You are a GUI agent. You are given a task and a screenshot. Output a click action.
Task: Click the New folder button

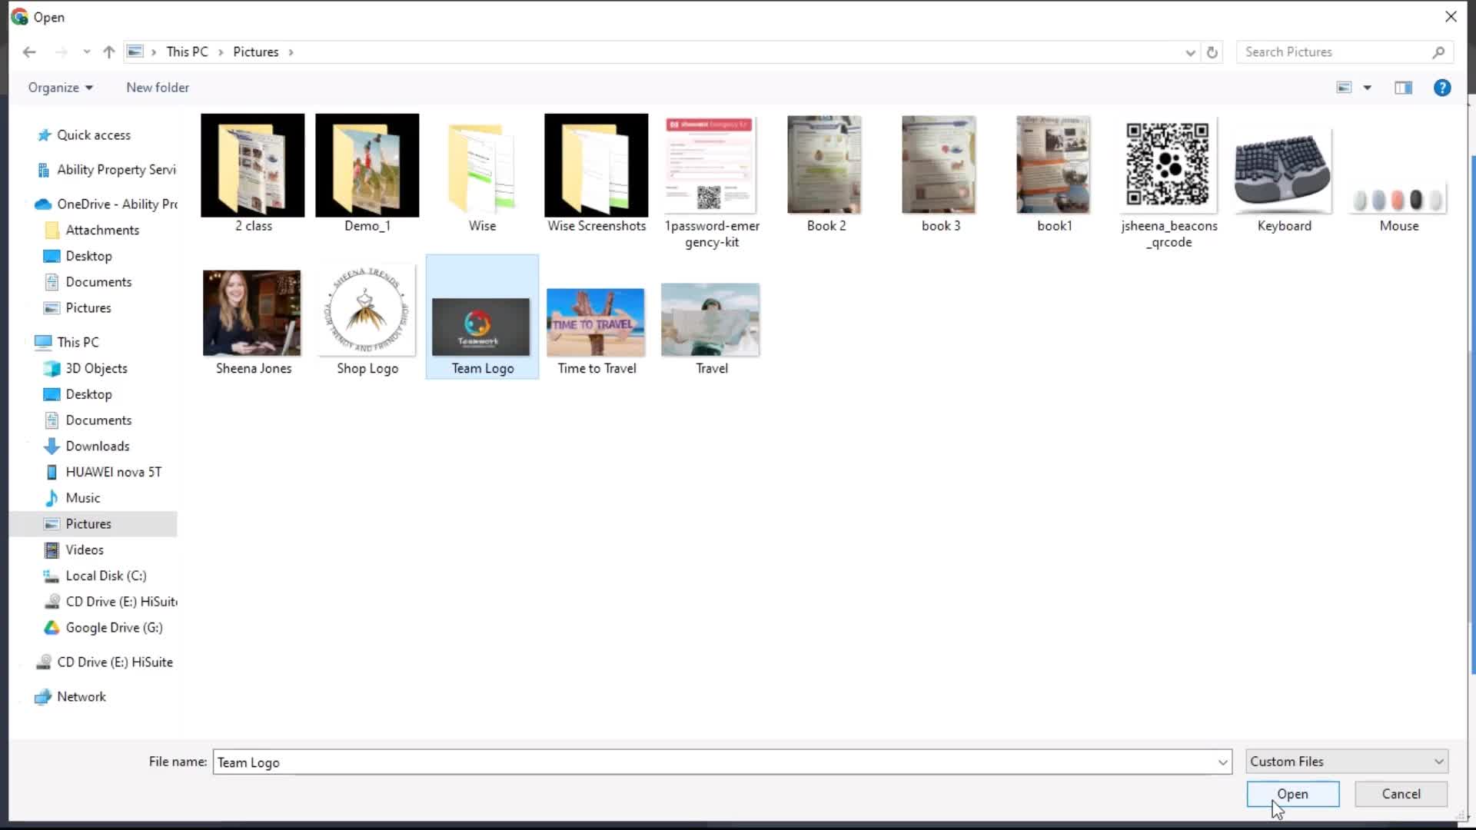click(158, 87)
